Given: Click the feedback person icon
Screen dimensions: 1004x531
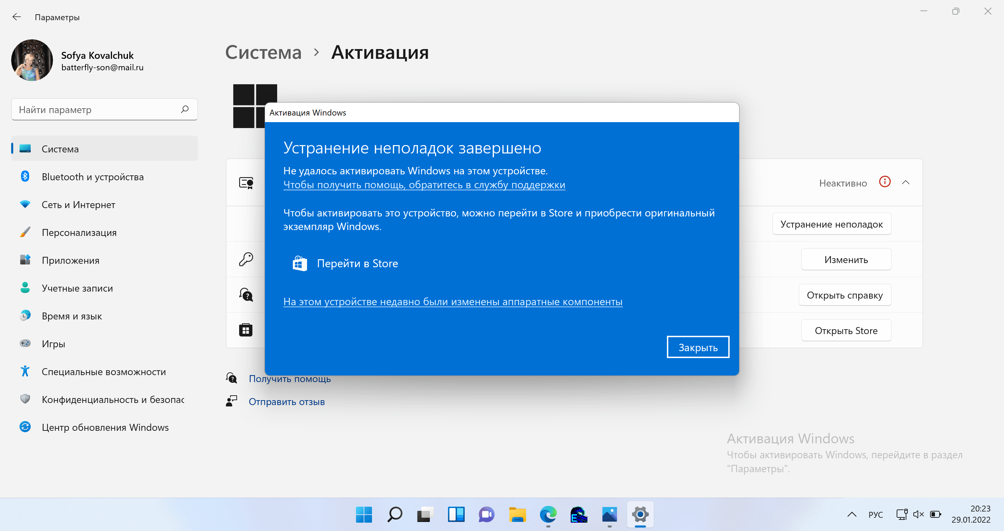Looking at the screenshot, I should pos(231,401).
